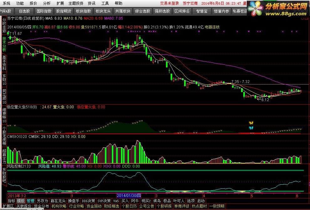Open the 帮助 menu
Image resolution: width=310 pixels, height=210 pixels.
tap(118, 3)
